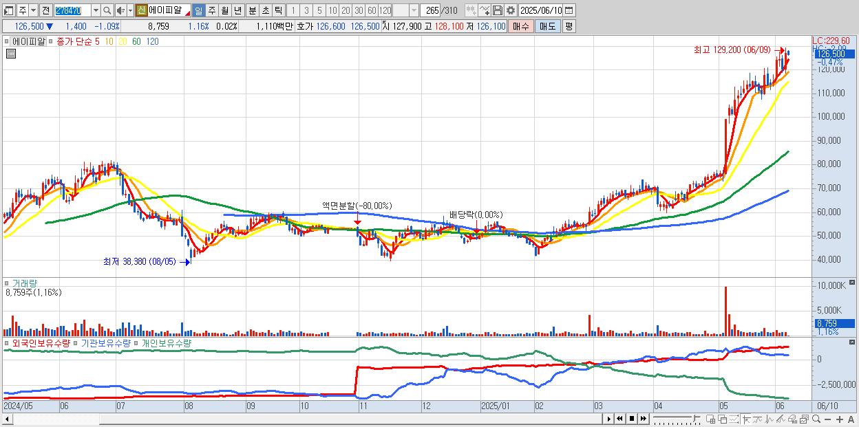Open the chart settings gear icon

[x=510, y=10]
